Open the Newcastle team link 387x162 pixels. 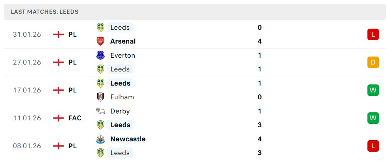[x=128, y=139]
